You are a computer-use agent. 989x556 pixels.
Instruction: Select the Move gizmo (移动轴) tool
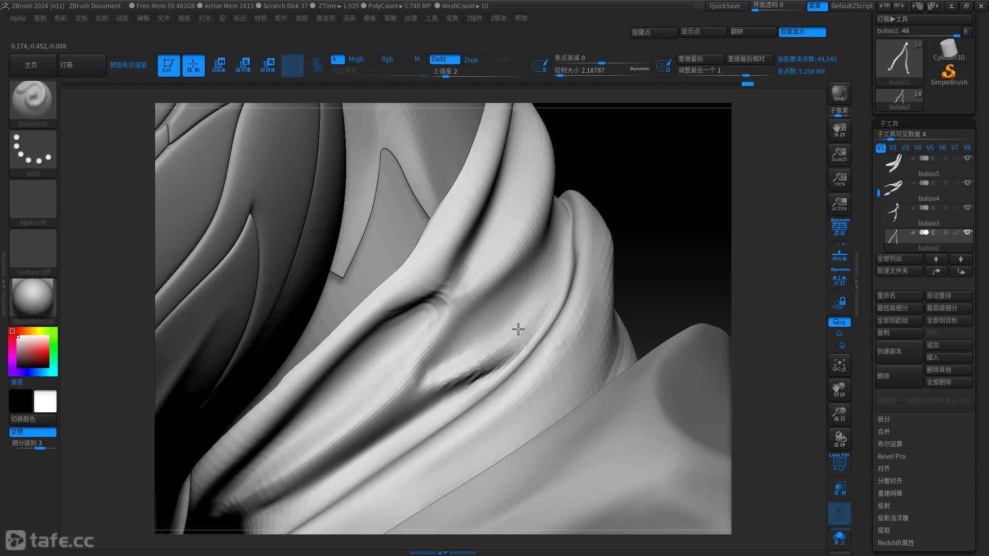point(218,65)
